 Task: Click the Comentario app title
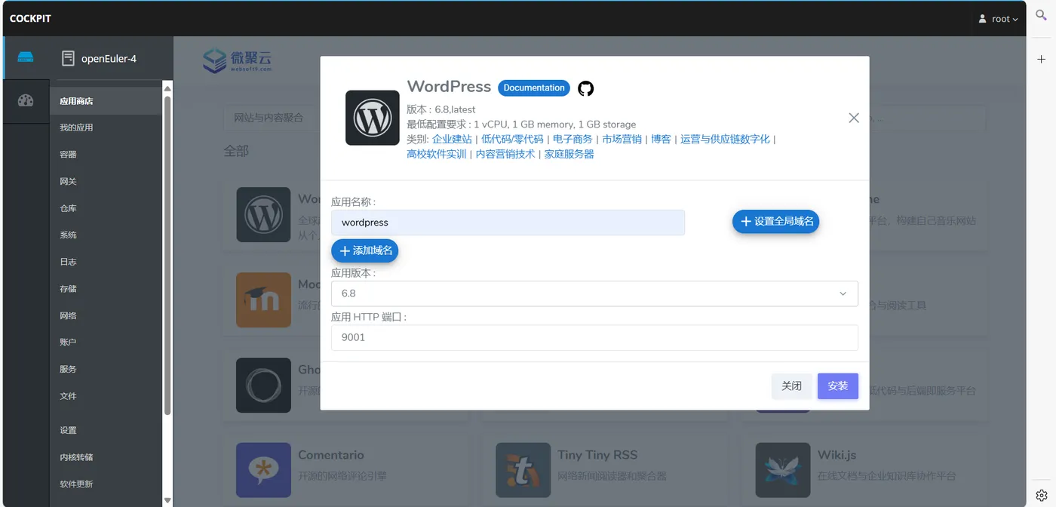331,455
